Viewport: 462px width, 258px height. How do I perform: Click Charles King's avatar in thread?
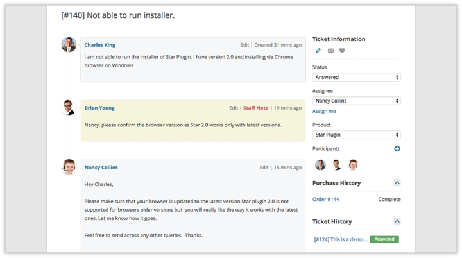pos(69,44)
